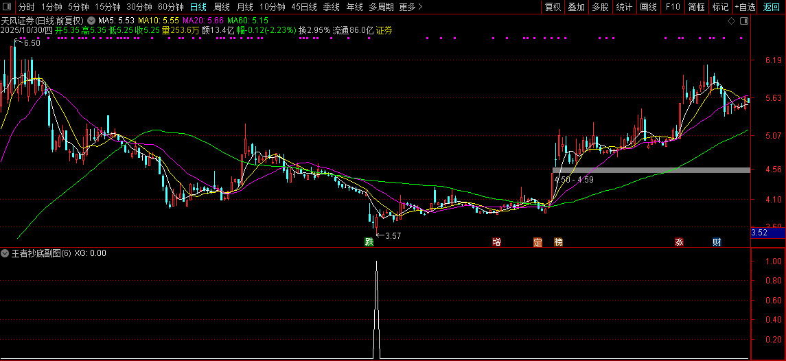Click the 换2.95% turnover value

click(x=314, y=31)
